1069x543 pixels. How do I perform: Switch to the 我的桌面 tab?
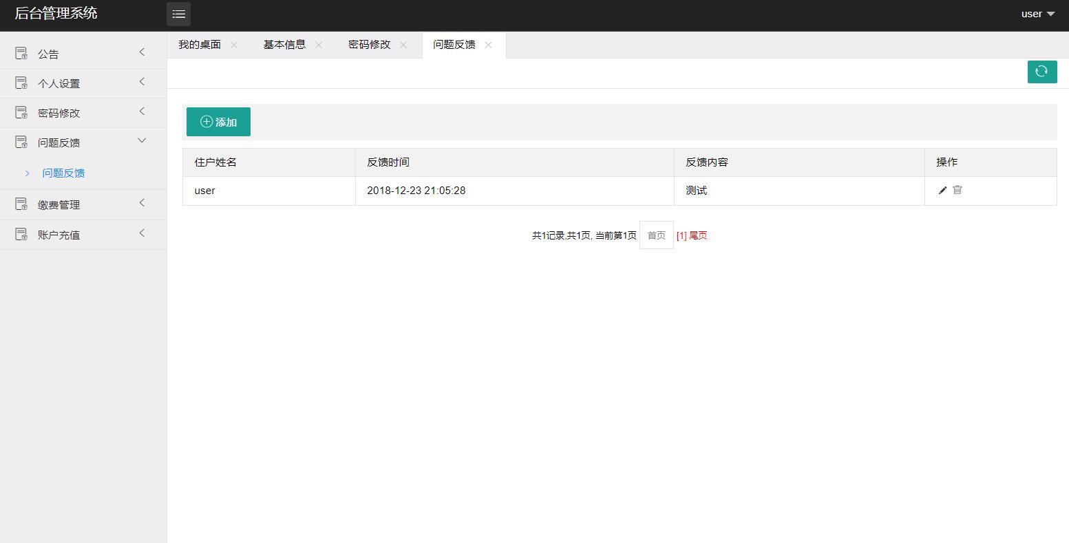click(200, 44)
